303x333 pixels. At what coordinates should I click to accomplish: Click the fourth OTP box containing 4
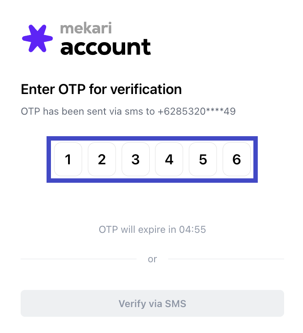coord(169,159)
